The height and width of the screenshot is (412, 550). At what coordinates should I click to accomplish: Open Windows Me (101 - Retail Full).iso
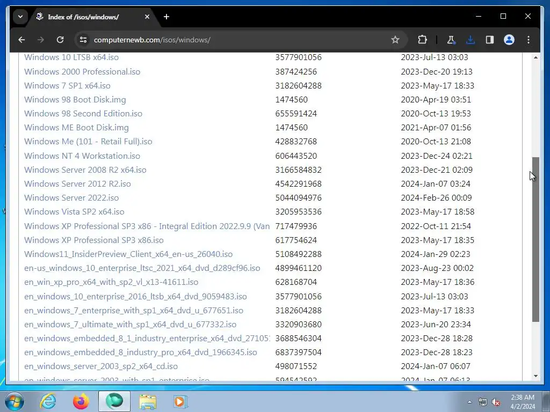click(x=88, y=142)
